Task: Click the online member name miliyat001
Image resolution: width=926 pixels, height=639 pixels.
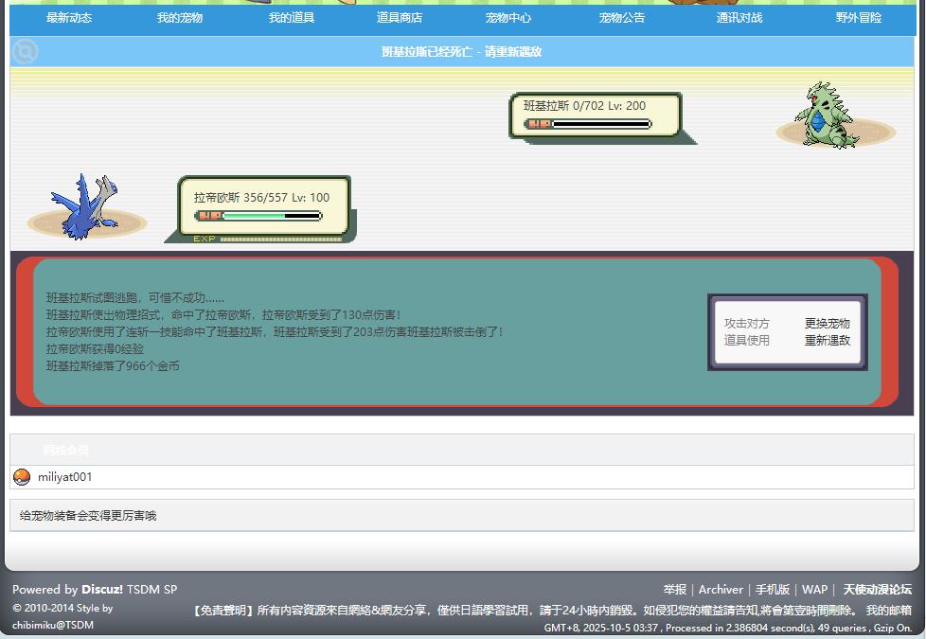Action: click(65, 477)
